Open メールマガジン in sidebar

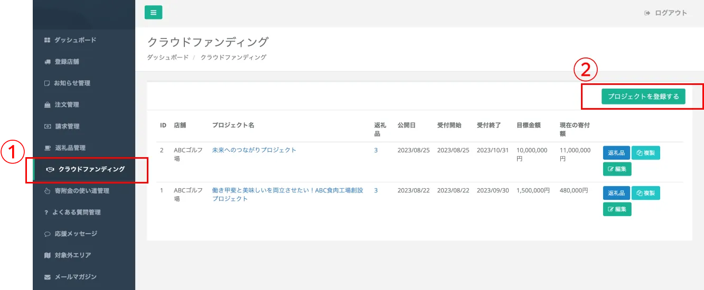click(x=75, y=277)
